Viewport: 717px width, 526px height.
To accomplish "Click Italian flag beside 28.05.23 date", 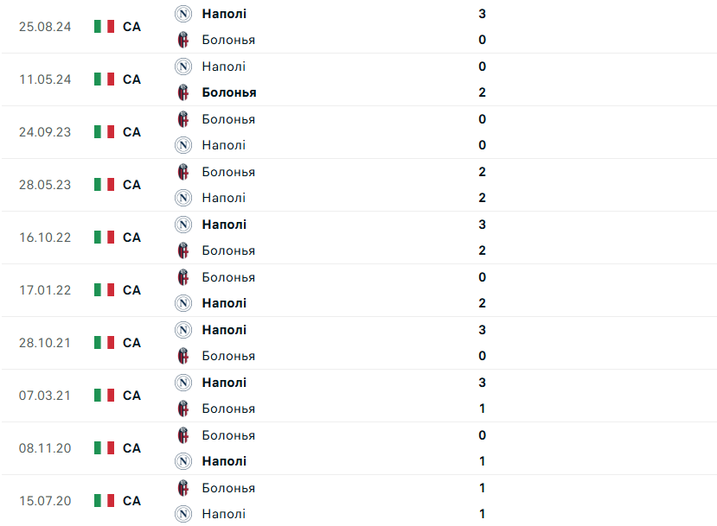I will coord(105,185).
